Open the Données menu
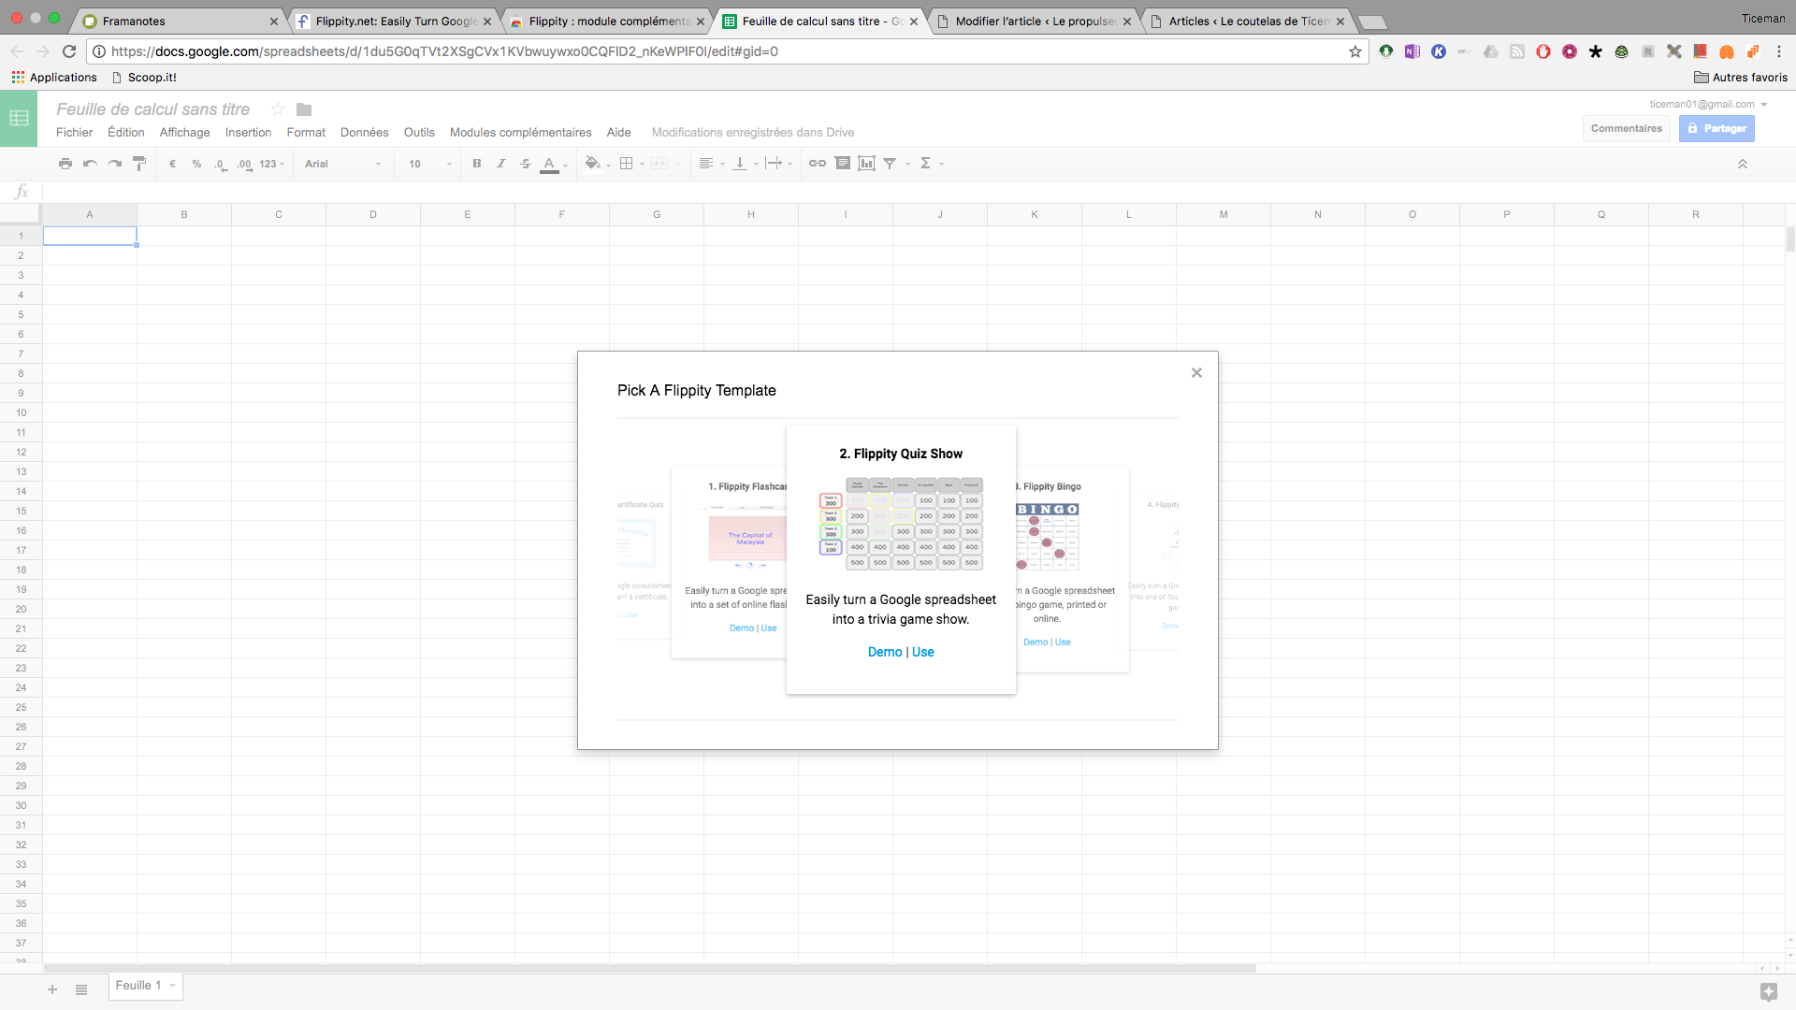Image resolution: width=1796 pixels, height=1010 pixels. click(x=364, y=133)
